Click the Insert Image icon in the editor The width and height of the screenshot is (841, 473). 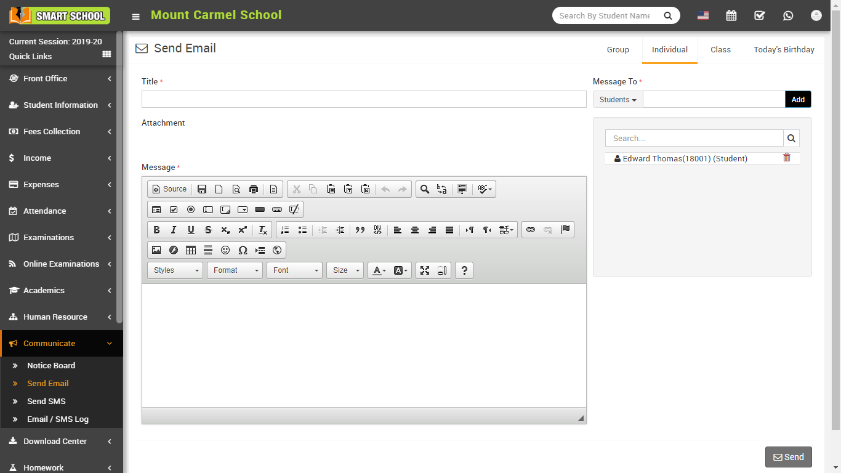pyautogui.click(x=156, y=250)
